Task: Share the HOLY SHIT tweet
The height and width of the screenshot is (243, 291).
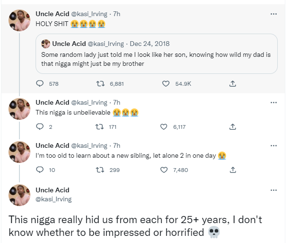Action: pyautogui.click(x=232, y=84)
